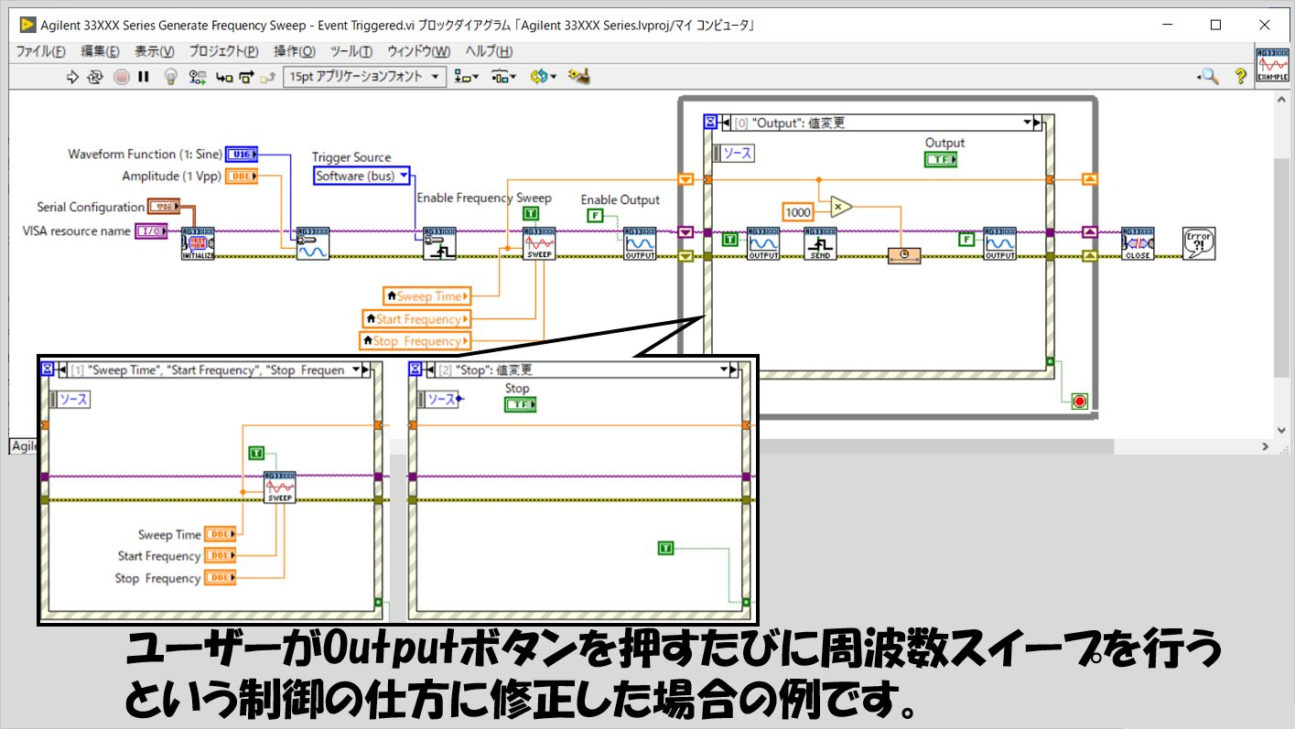Image resolution: width=1295 pixels, height=729 pixels.
Task: Select the Error handler subVI
Action: [1199, 244]
